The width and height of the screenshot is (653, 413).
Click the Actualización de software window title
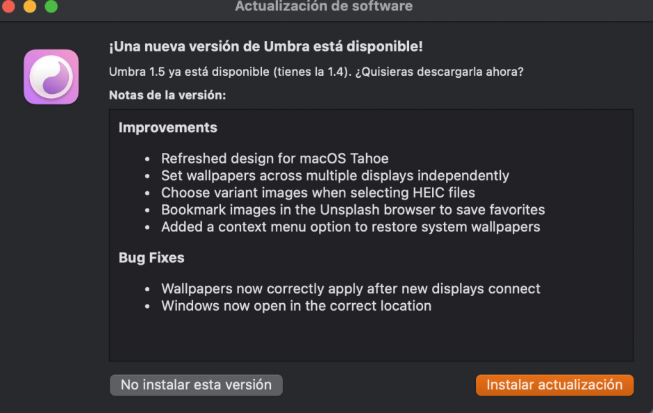324,7
